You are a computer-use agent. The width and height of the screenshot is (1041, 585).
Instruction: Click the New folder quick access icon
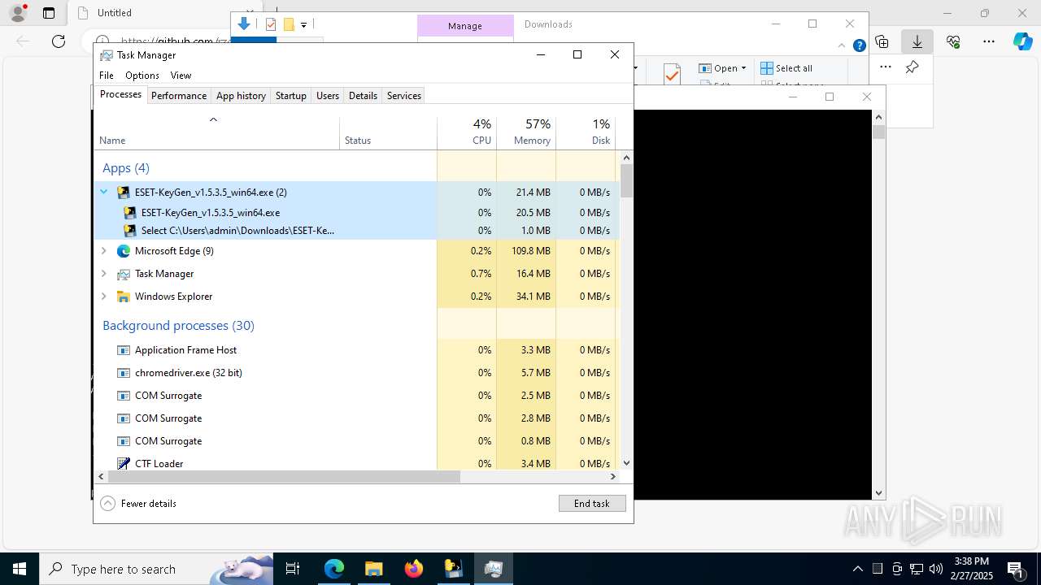(x=289, y=24)
